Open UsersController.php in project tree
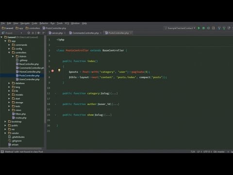This screenshot has width=233, height=175. coord(28,79)
